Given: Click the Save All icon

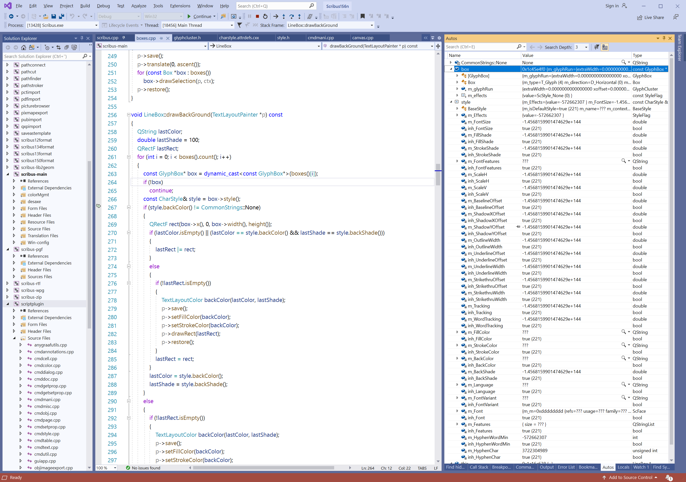Looking at the screenshot, I should coord(61,16).
